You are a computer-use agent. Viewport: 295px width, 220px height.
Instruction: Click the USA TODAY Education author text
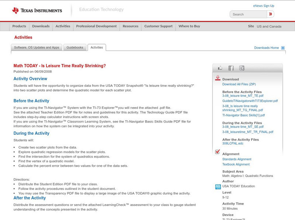tap(239, 186)
